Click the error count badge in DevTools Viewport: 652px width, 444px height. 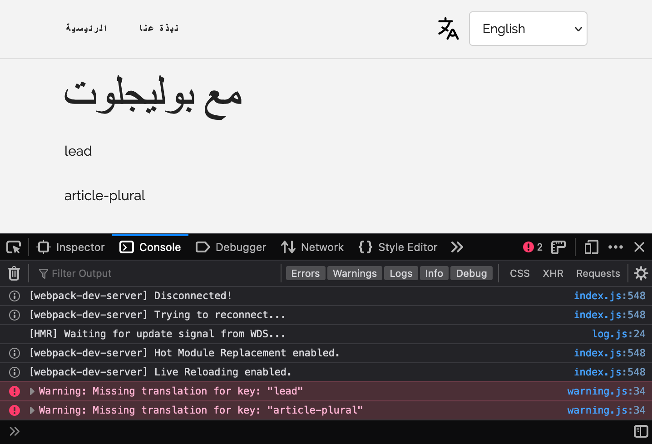pyautogui.click(x=533, y=247)
